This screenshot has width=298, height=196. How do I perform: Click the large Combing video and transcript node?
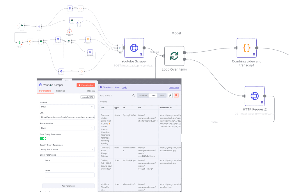[x=247, y=48]
